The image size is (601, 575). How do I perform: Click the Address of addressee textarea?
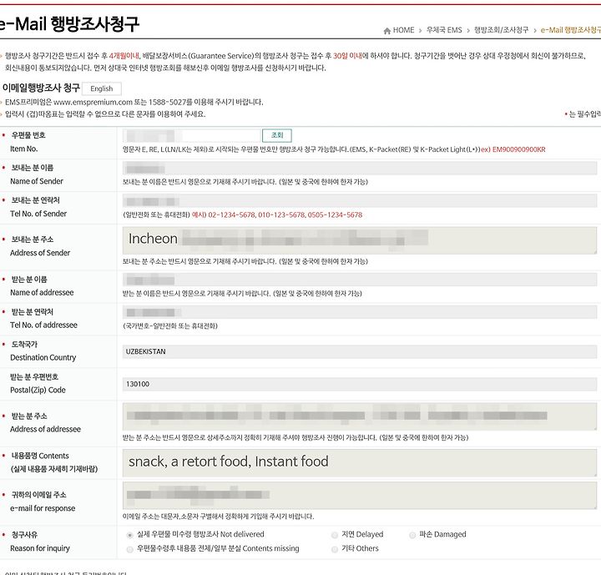[360, 416]
